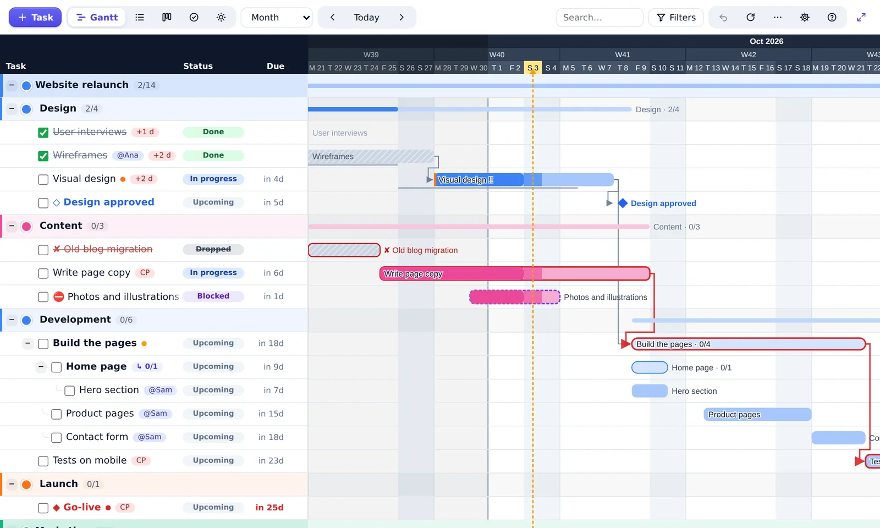Uncheck the Wireframes task
Screen dimensions: 880x528
[43, 156]
